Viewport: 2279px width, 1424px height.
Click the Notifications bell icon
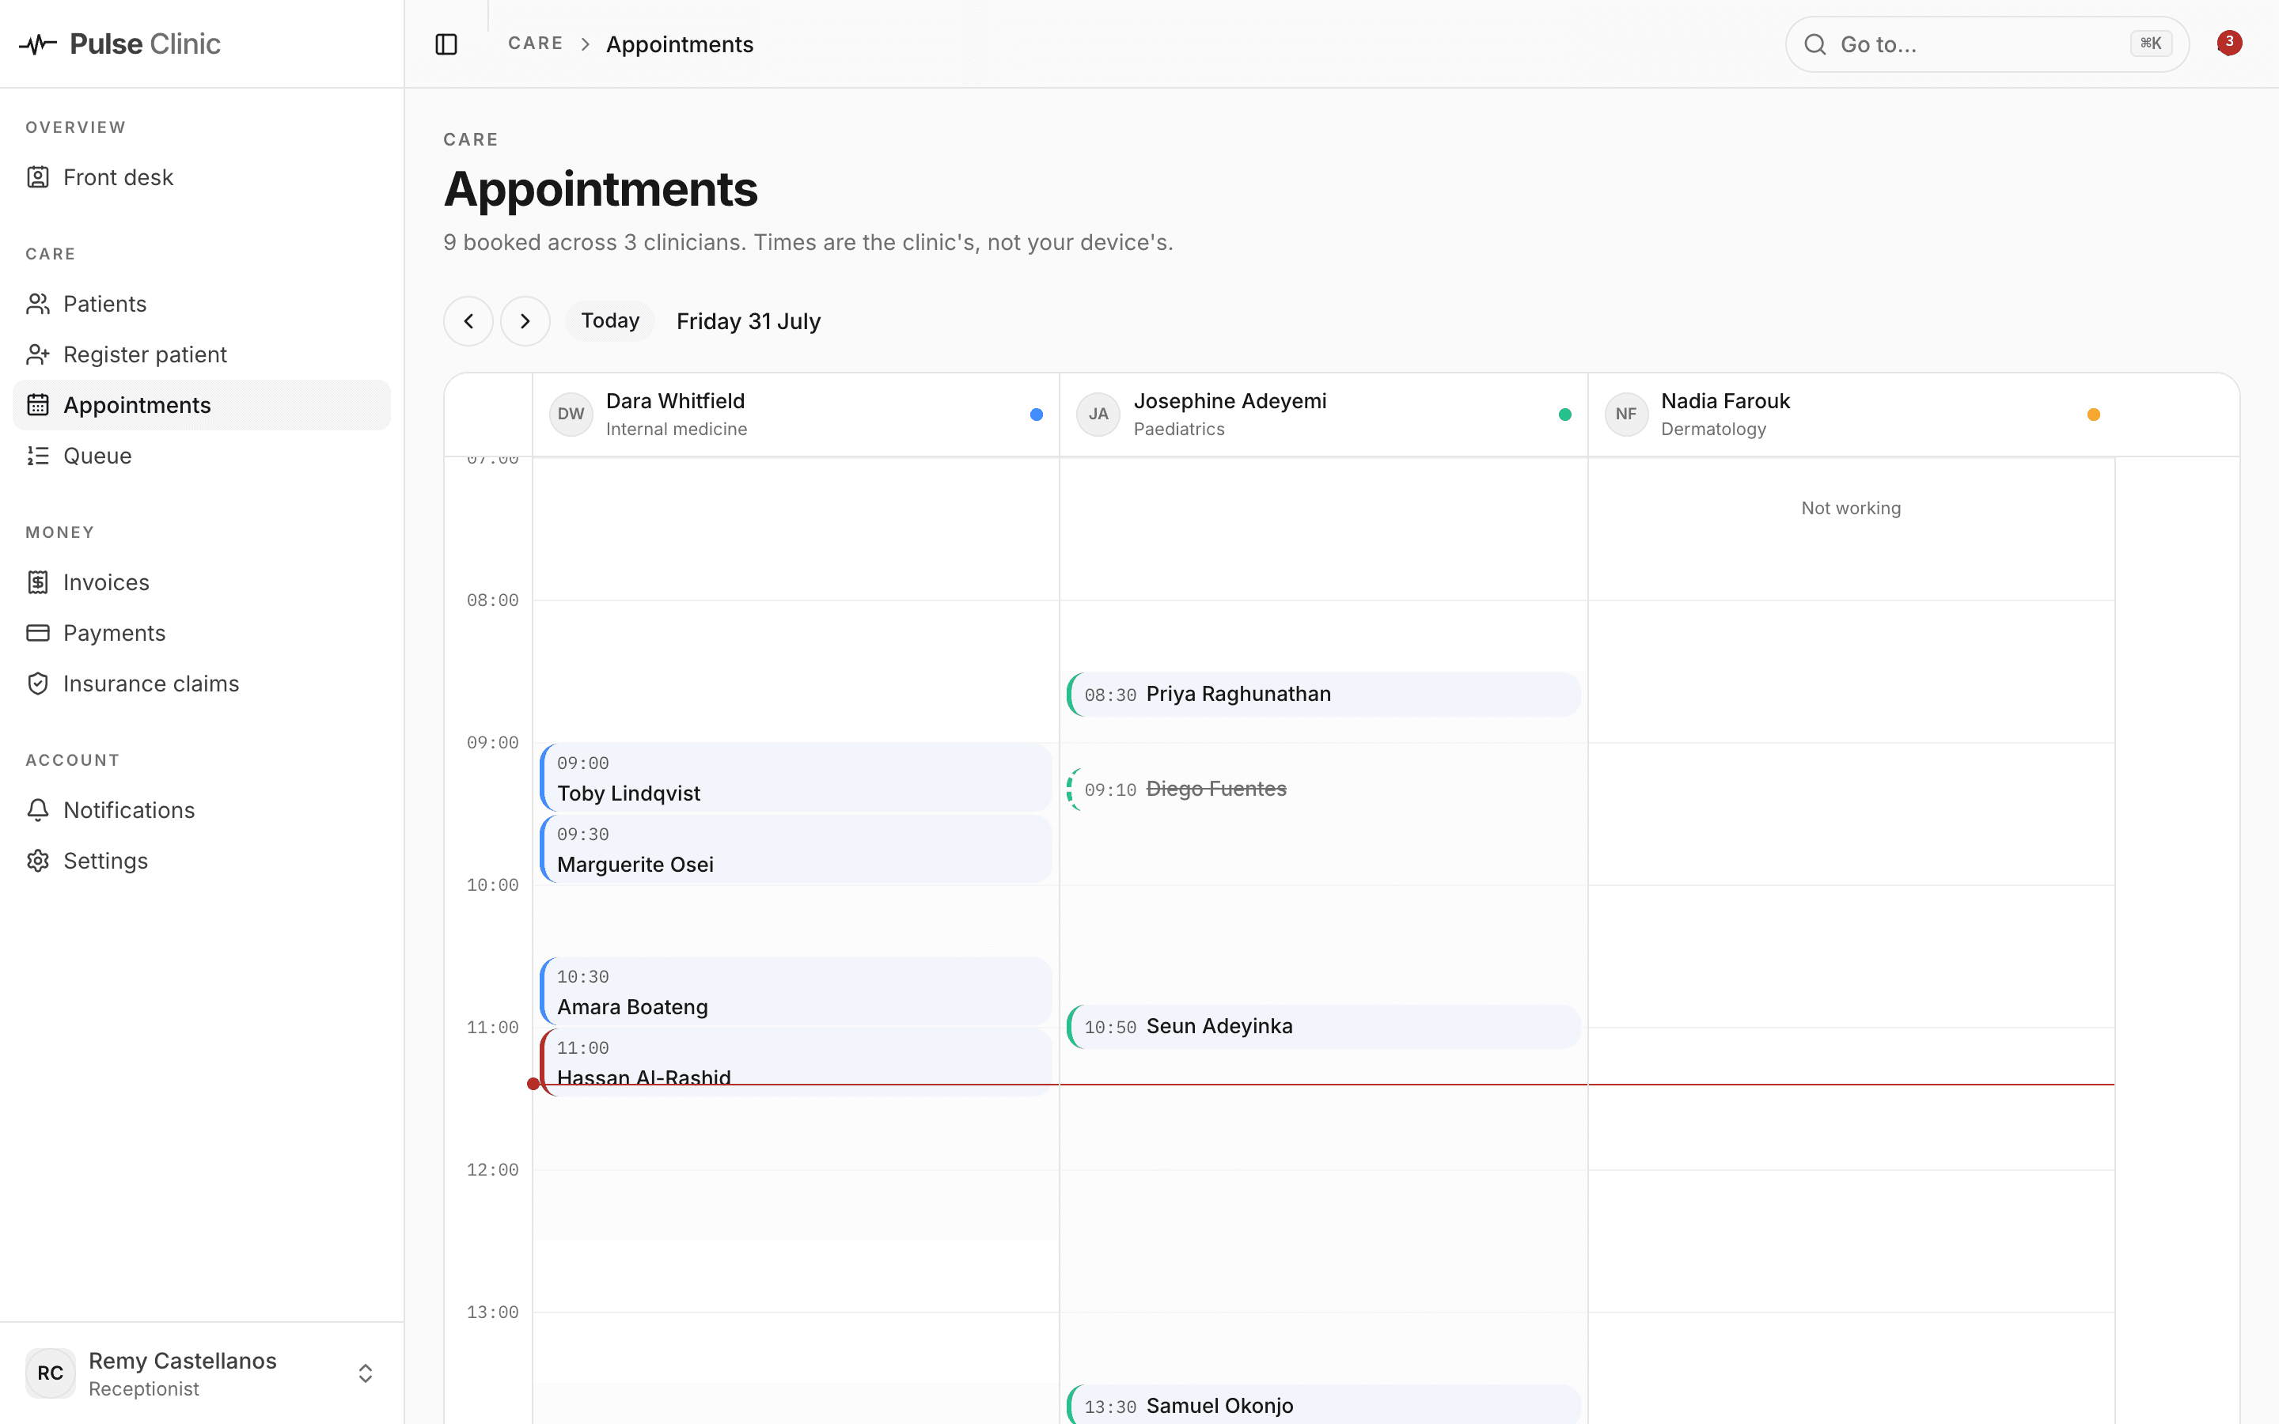[x=38, y=810]
